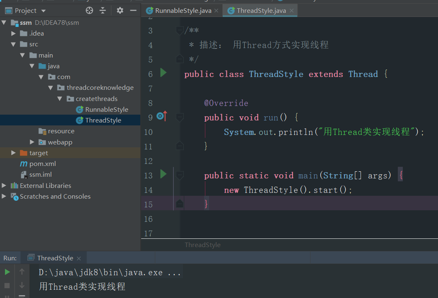The width and height of the screenshot is (438, 298).
Task: Click the collapse all icon in Project panel
Action: [x=103, y=11]
